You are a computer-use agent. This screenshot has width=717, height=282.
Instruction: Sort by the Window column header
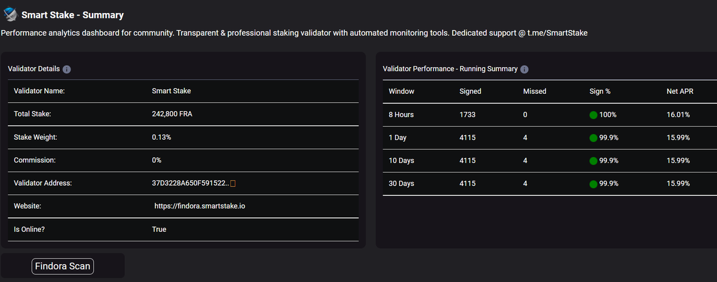point(402,91)
